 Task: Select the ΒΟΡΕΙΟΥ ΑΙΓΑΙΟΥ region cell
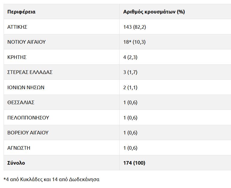[28, 133]
